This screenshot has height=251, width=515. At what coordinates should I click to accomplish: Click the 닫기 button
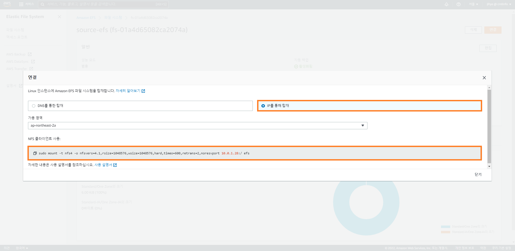coord(478,175)
